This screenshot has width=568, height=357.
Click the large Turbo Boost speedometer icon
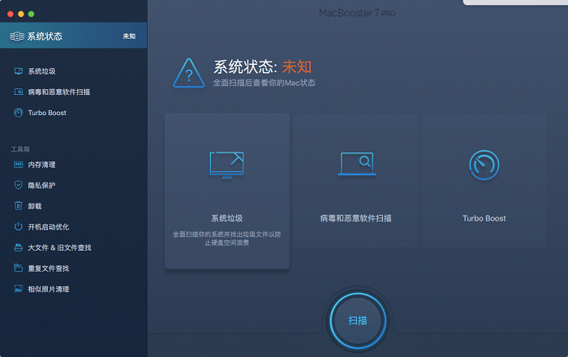(484, 165)
